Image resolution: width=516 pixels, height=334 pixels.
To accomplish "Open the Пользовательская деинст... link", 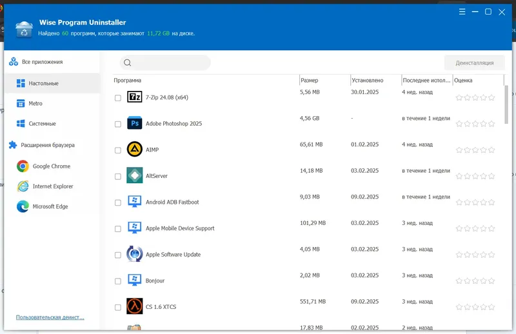I will (50, 317).
